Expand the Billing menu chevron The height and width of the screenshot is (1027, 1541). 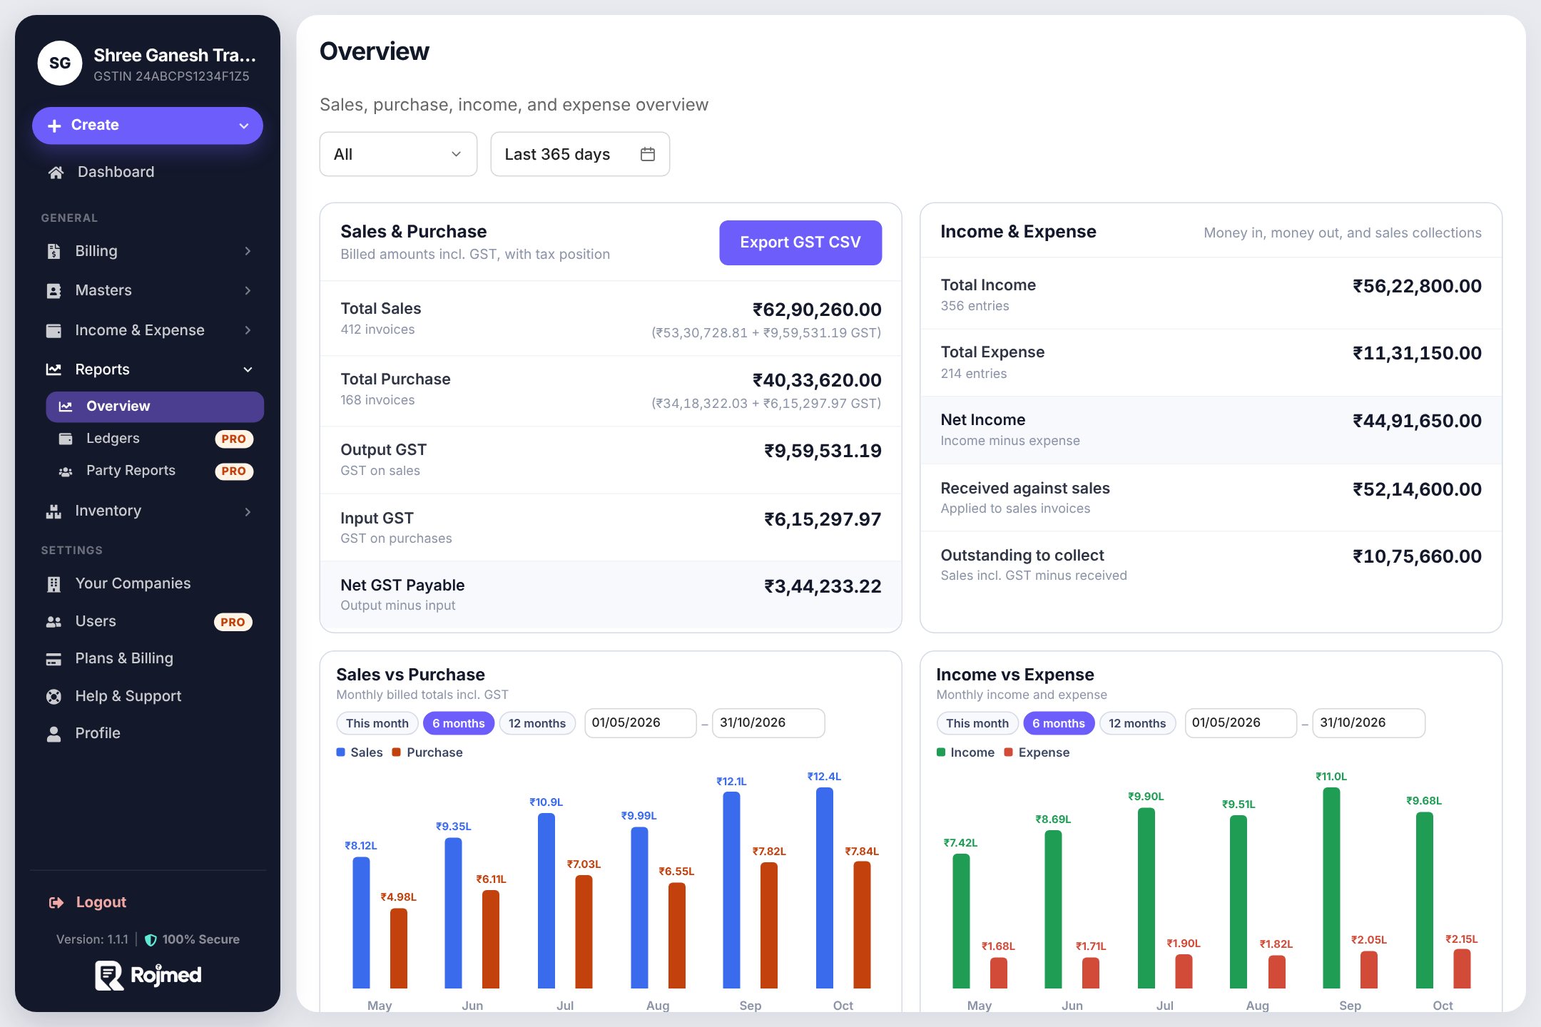pyautogui.click(x=248, y=251)
